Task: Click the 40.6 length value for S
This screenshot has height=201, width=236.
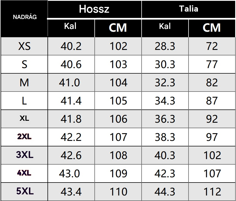Action: [71, 65]
